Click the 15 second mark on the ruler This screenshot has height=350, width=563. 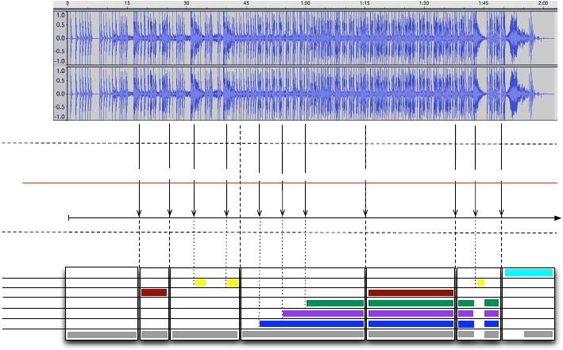[x=127, y=5]
